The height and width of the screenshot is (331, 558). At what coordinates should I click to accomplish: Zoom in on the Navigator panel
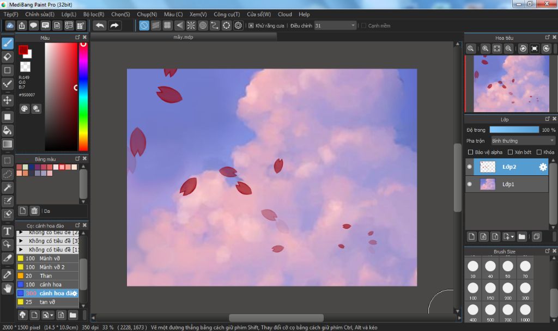point(485,48)
